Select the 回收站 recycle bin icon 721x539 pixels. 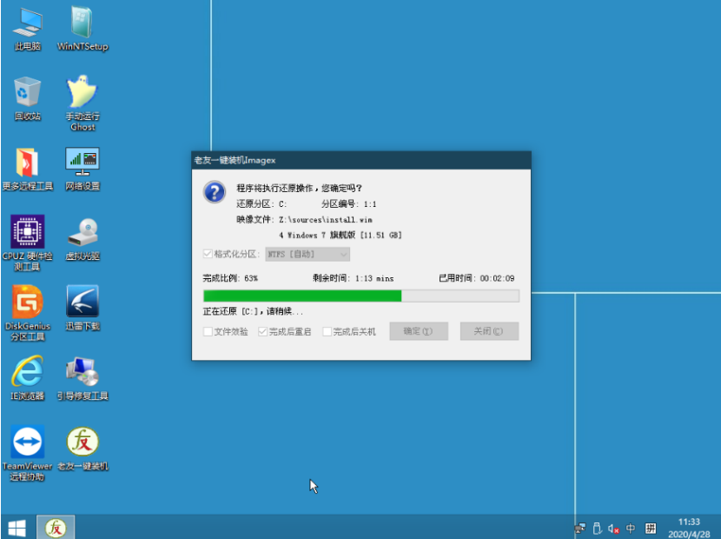click(x=28, y=98)
